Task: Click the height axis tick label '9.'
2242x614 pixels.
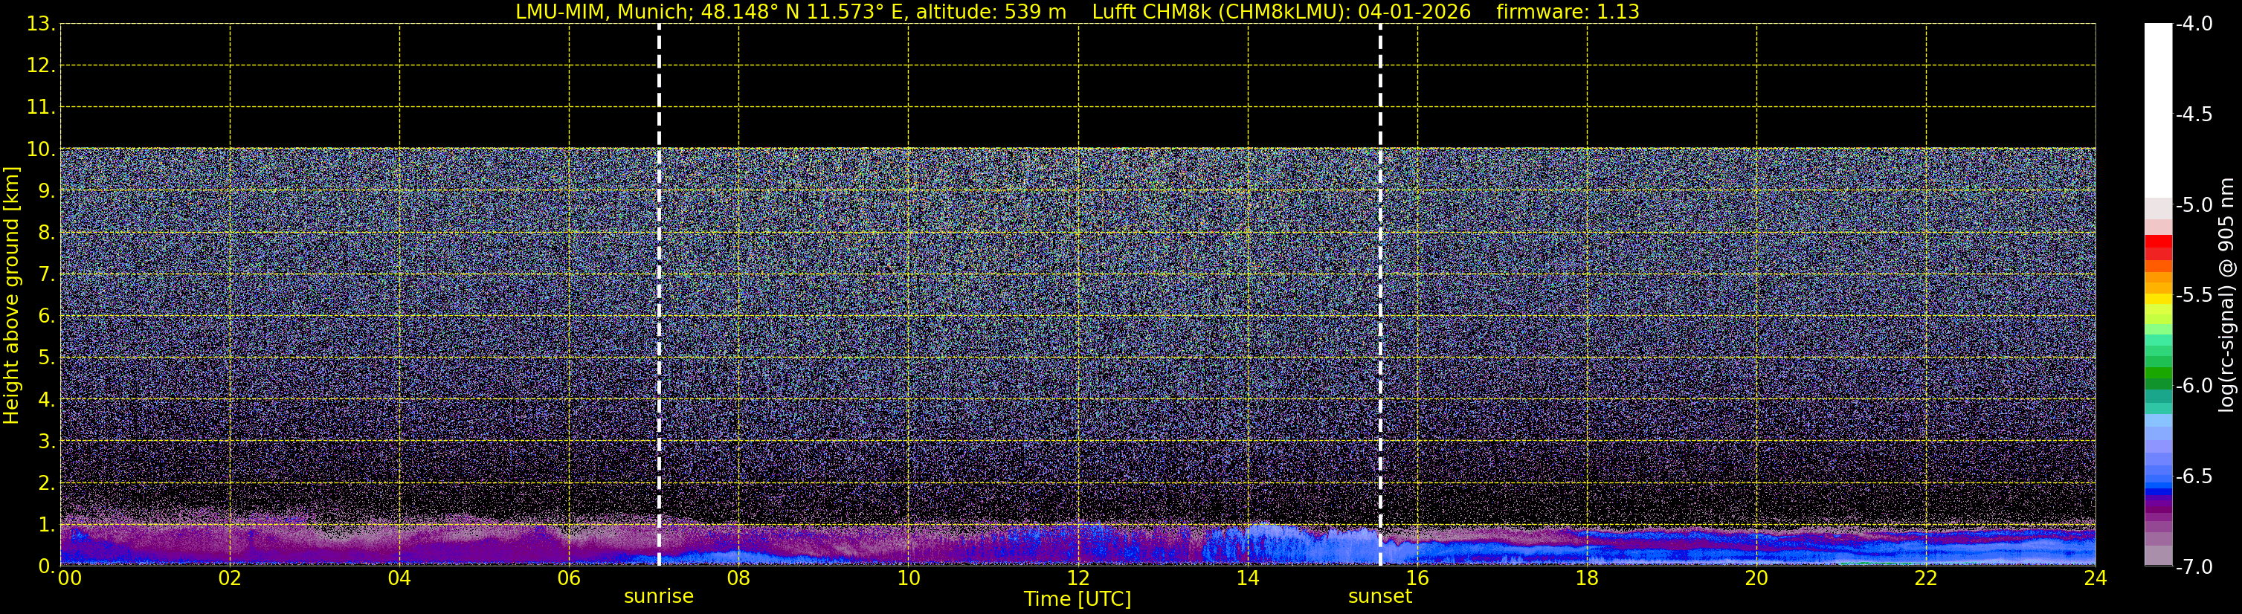Action: [46, 191]
